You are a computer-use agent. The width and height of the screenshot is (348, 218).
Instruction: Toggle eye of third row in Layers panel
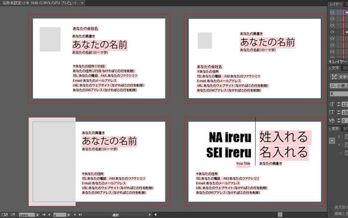(x=332, y=25)
